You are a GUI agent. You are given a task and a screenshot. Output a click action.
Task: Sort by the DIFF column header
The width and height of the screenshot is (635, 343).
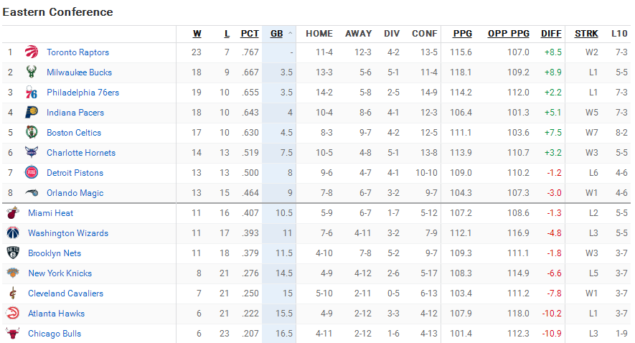551,33
